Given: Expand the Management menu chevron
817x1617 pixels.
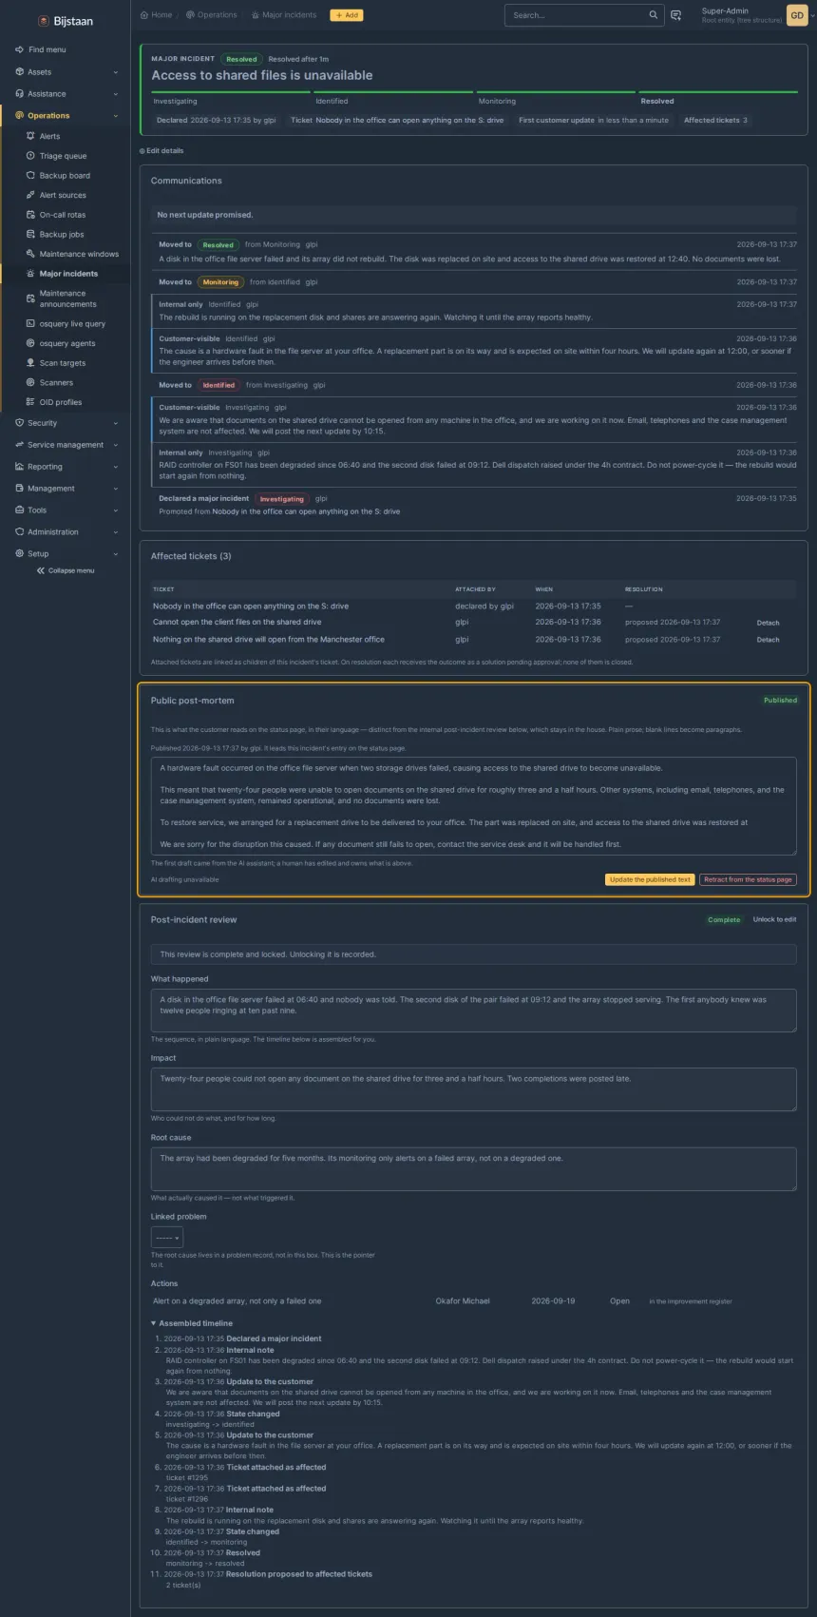Looking at the screenshot, I should 116,489.
